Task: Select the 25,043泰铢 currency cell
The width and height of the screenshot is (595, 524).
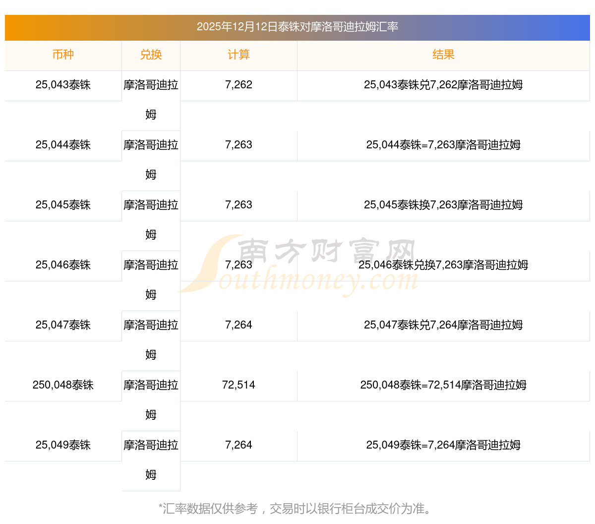Action: pos(63,85)
